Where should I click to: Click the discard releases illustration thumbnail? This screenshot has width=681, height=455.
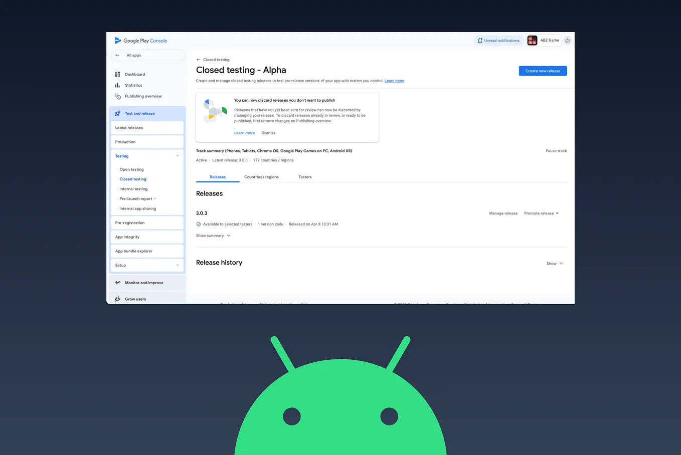215,111
